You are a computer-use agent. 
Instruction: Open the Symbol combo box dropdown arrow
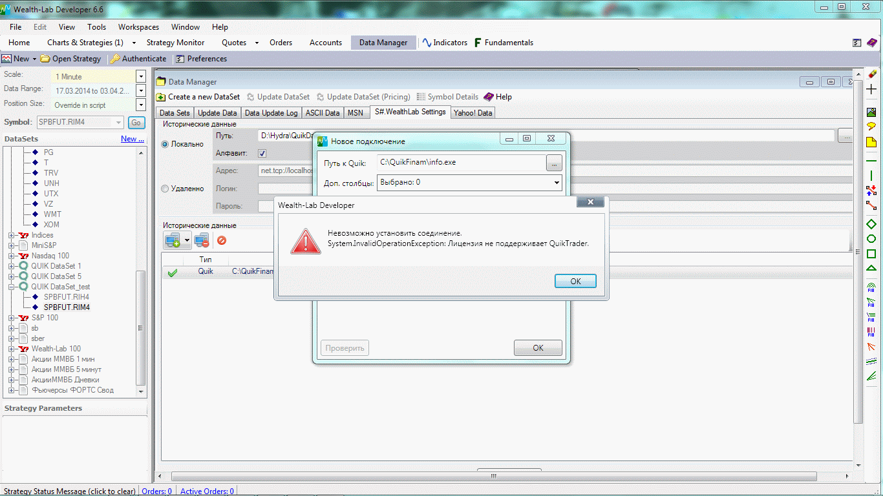(118, 122)
